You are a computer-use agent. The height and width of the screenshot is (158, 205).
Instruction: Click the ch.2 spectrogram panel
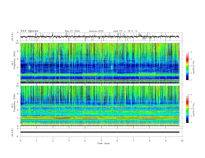[100, 106]
